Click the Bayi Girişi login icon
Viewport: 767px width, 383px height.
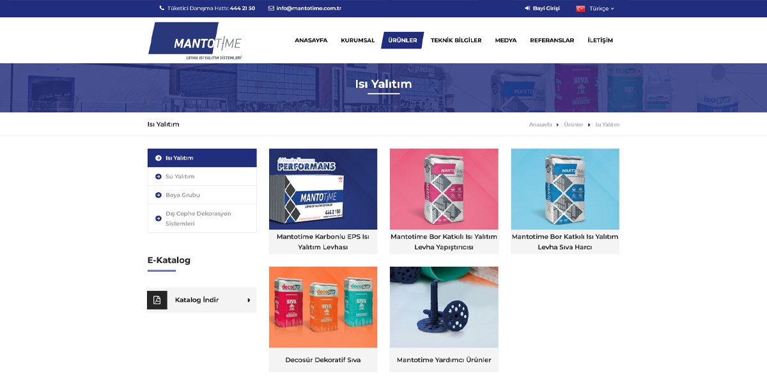[x=527, y=8]
